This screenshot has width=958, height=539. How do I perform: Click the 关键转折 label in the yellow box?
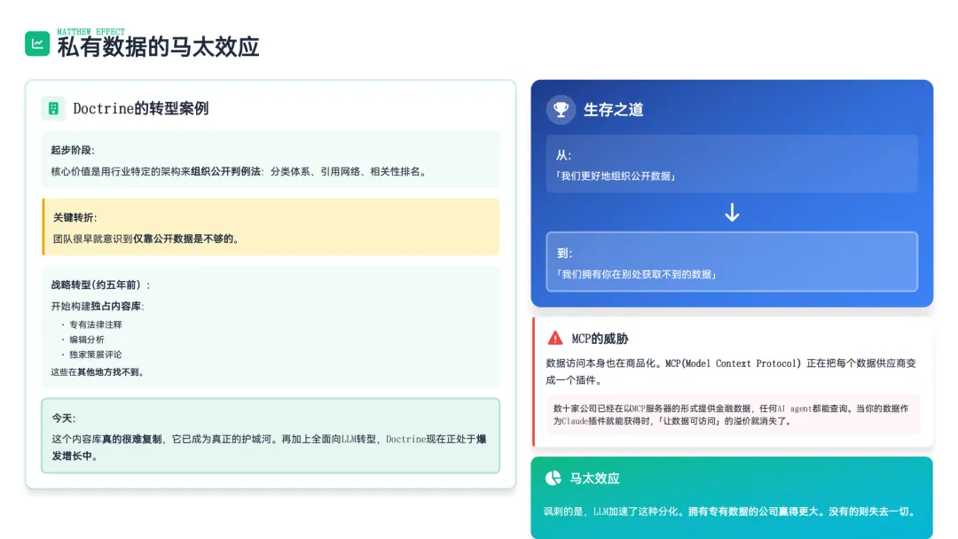pyautogui.click(x=75, y=217)
